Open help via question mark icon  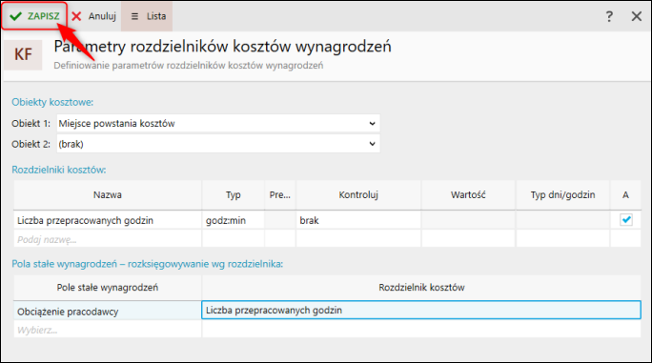tap(609, 16)
